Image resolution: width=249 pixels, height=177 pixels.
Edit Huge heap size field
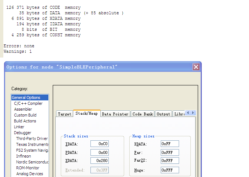coord(170,170)
